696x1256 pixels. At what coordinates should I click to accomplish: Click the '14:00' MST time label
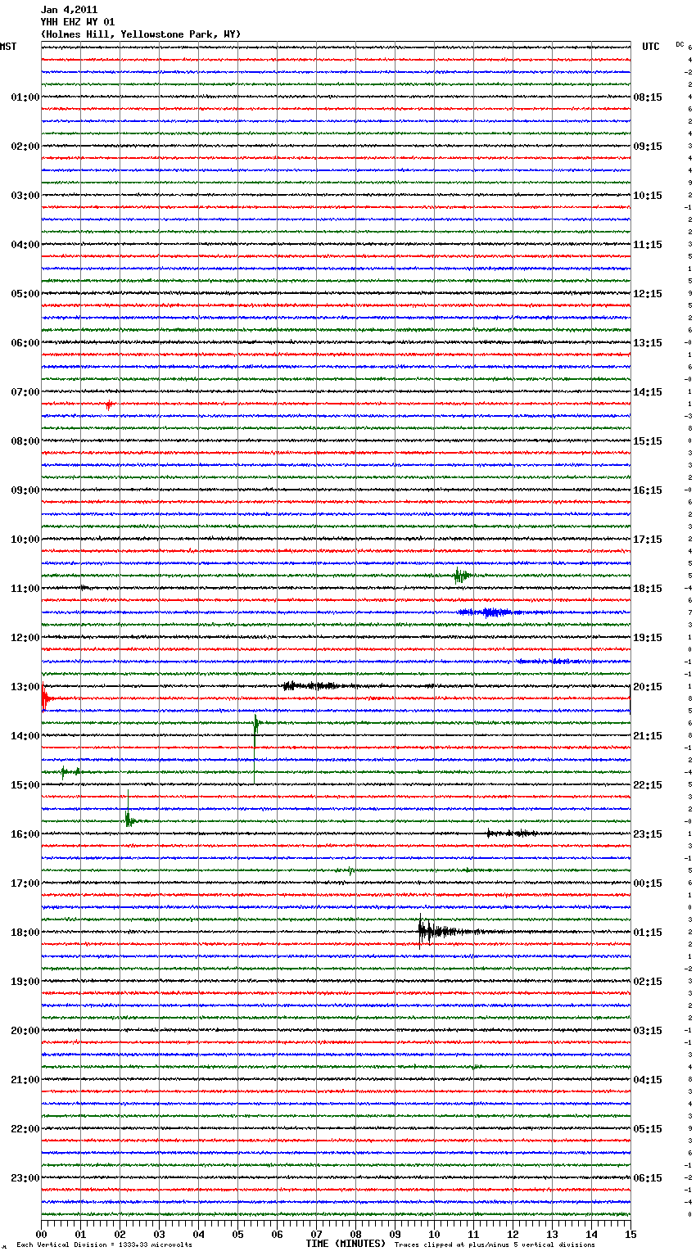tap(25, 736)
